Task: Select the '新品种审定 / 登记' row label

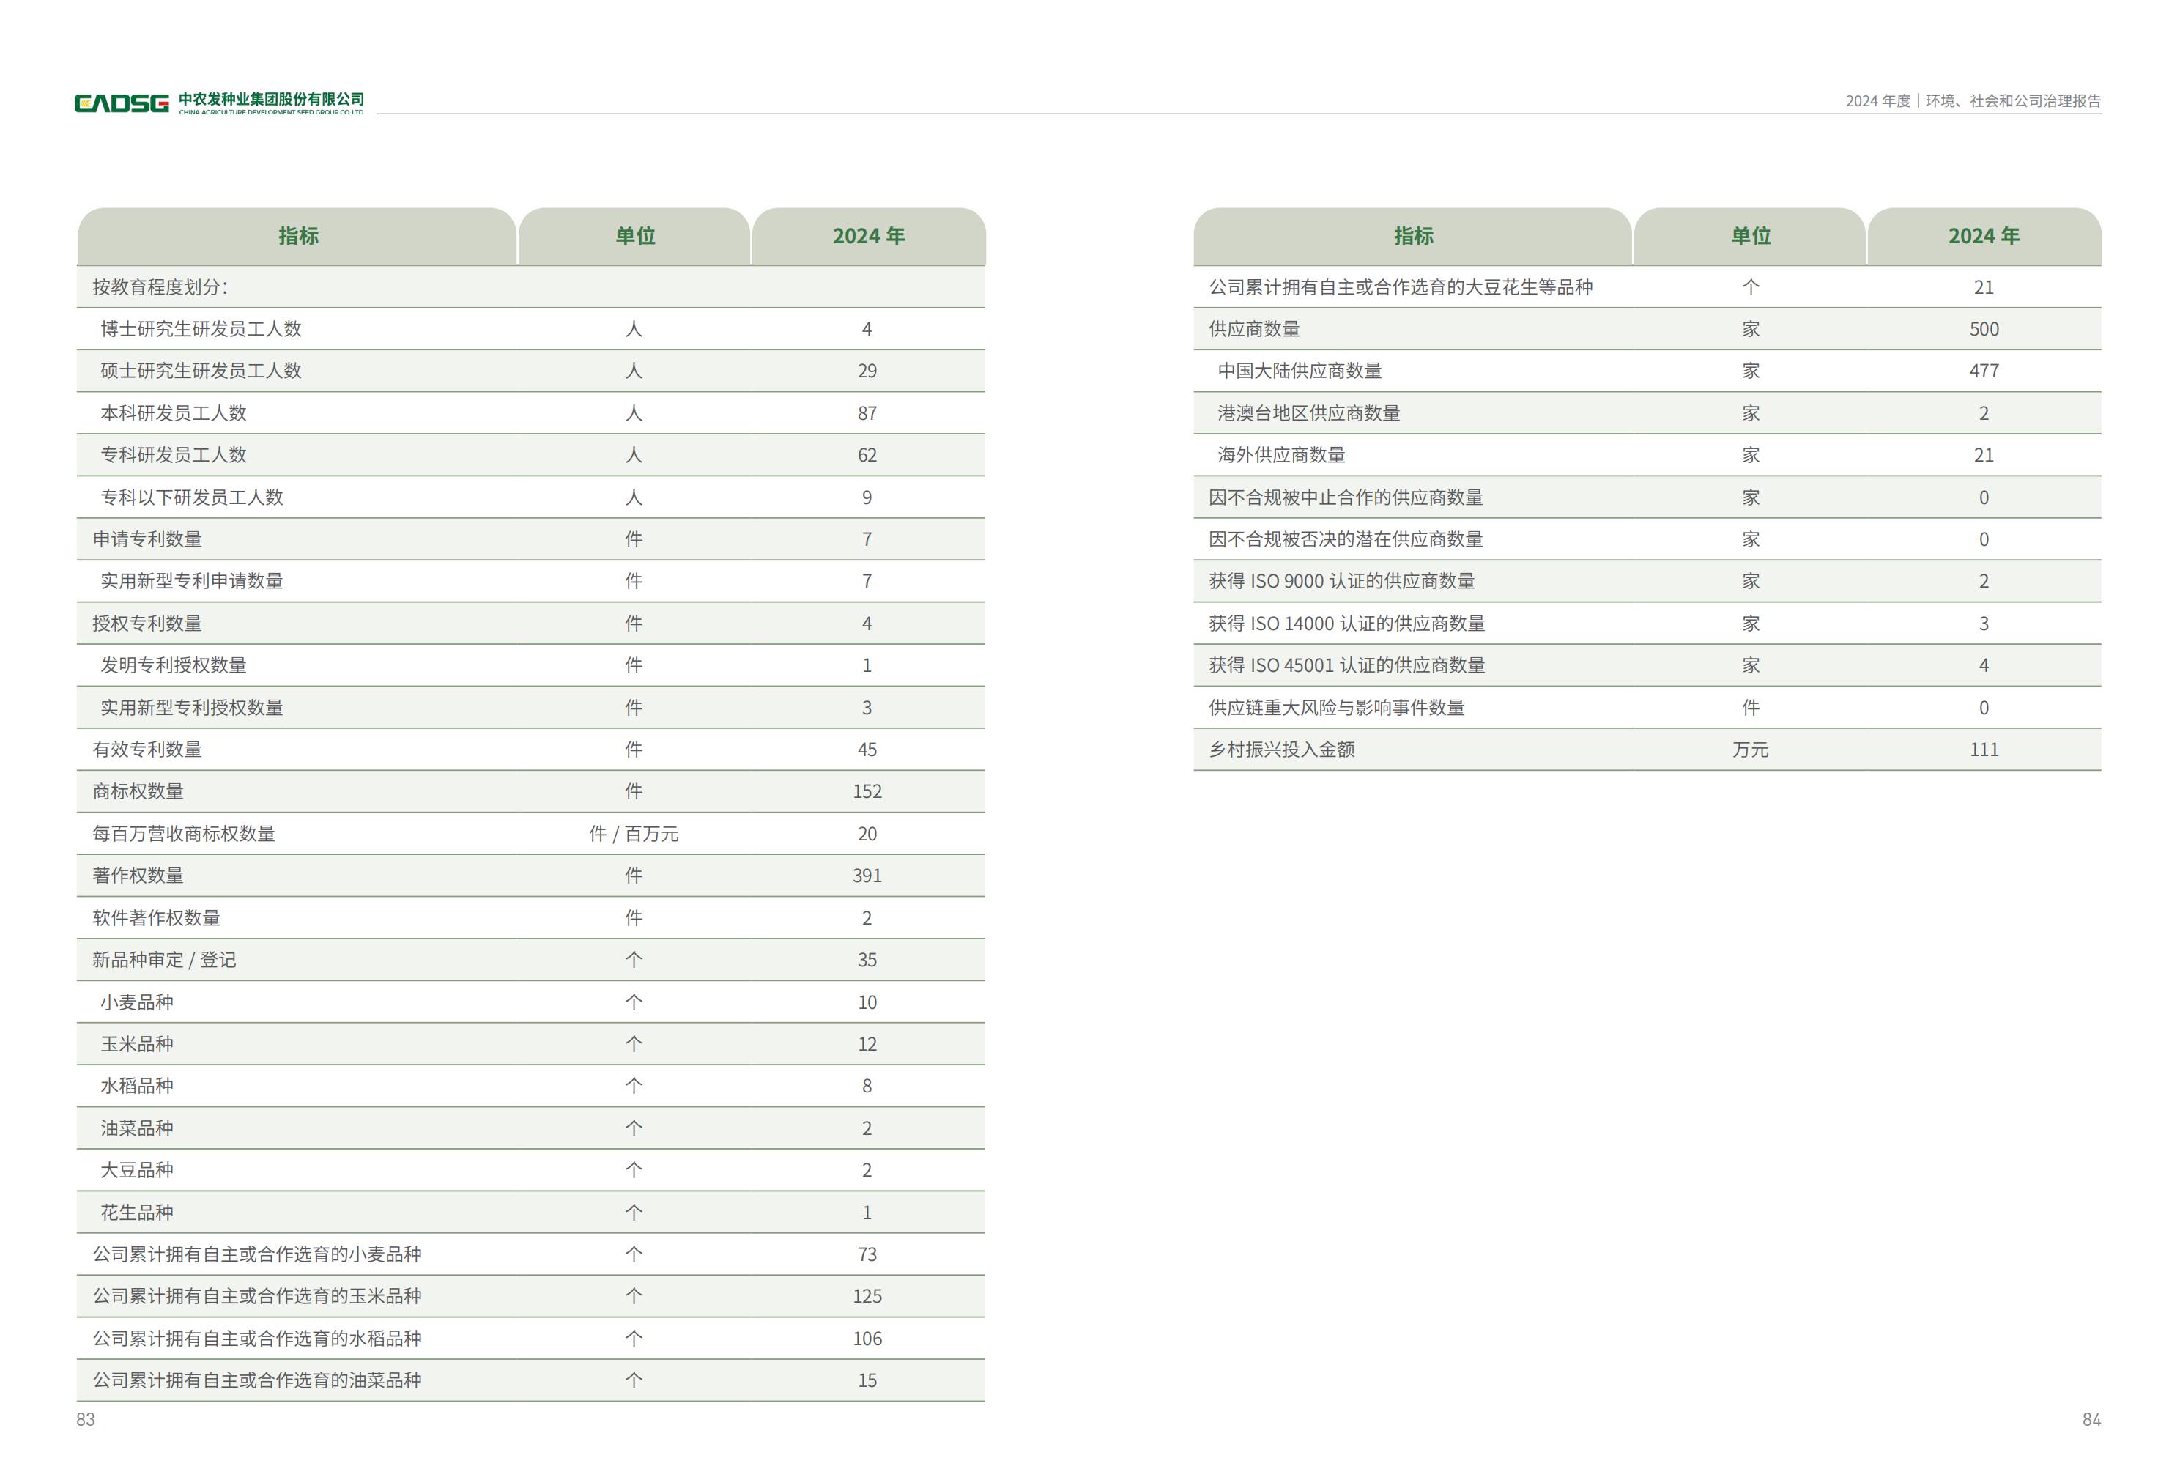Action: coord(164,960)
